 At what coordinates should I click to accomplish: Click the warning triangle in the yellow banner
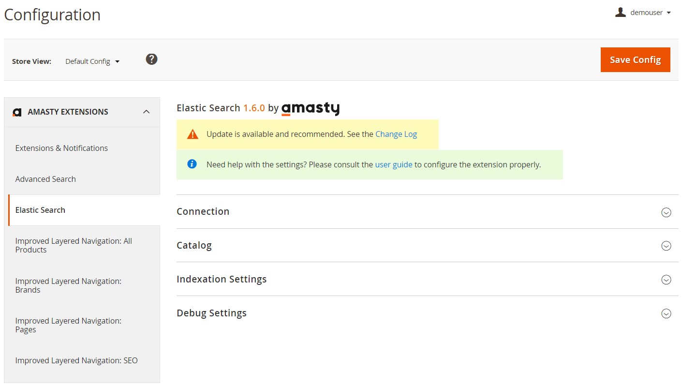(x=192, y=134)
